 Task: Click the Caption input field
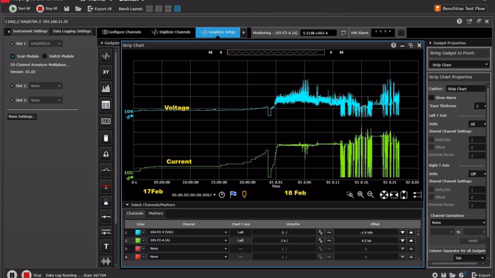pos(465,89)
